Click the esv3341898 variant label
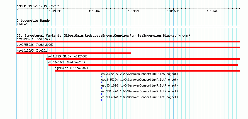 pyautogui.click(x=140, y=85)
